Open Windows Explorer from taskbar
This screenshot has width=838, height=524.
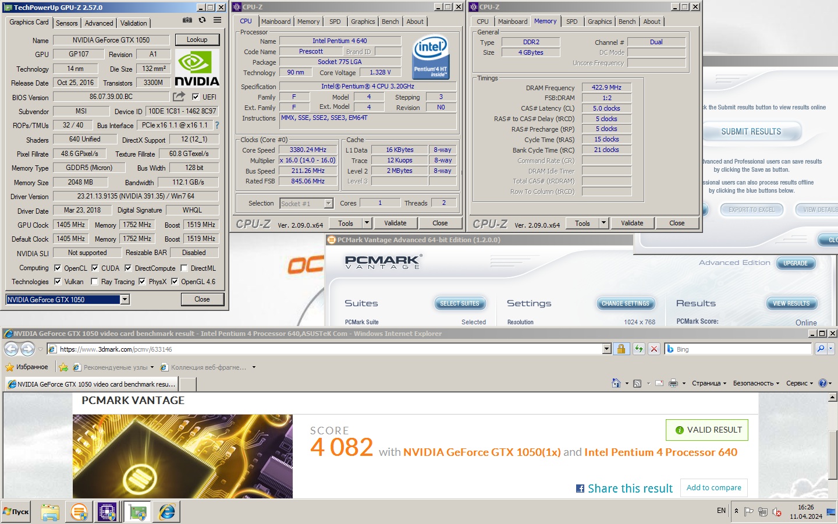(50, 512)
